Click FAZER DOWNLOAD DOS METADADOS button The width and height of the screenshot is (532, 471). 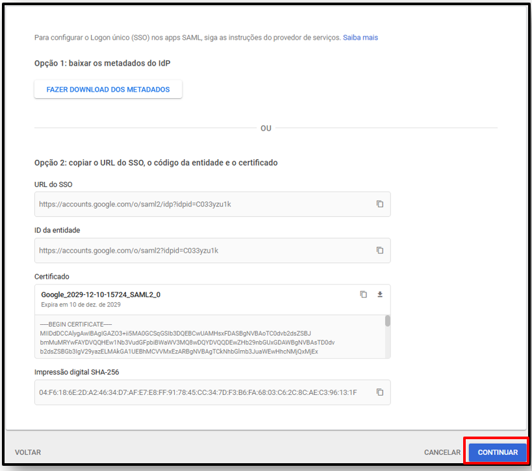108,90
